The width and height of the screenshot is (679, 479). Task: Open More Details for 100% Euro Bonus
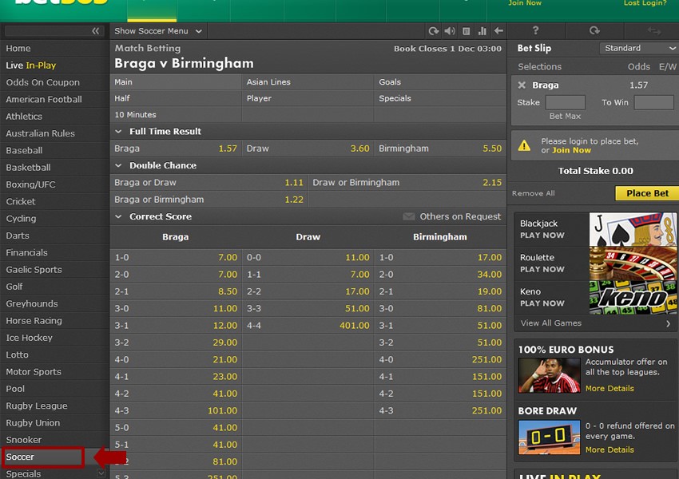[610, 389]
